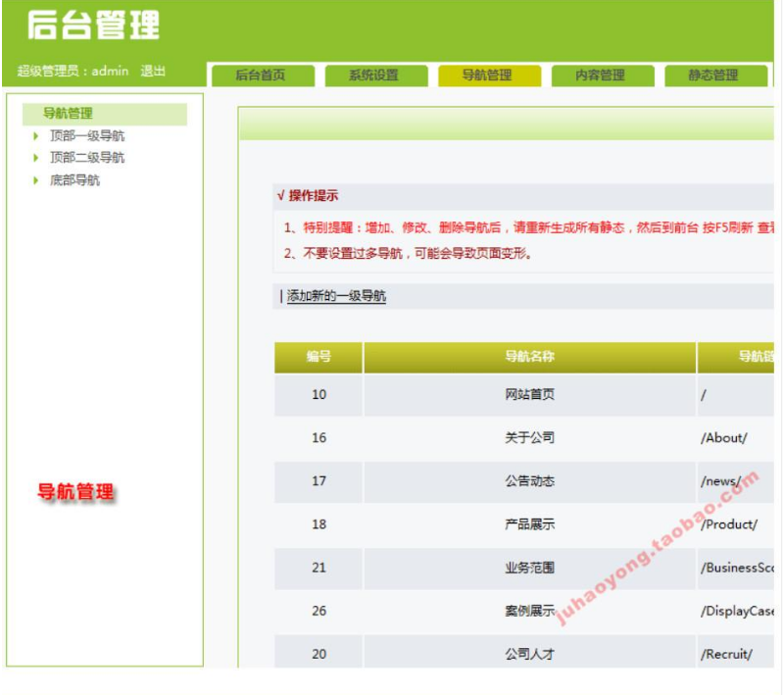The height and width of the screenshot is (695, 783).
Task: Open 顶部一级导航 in the sidebar
Action: [x=87, y=136]
